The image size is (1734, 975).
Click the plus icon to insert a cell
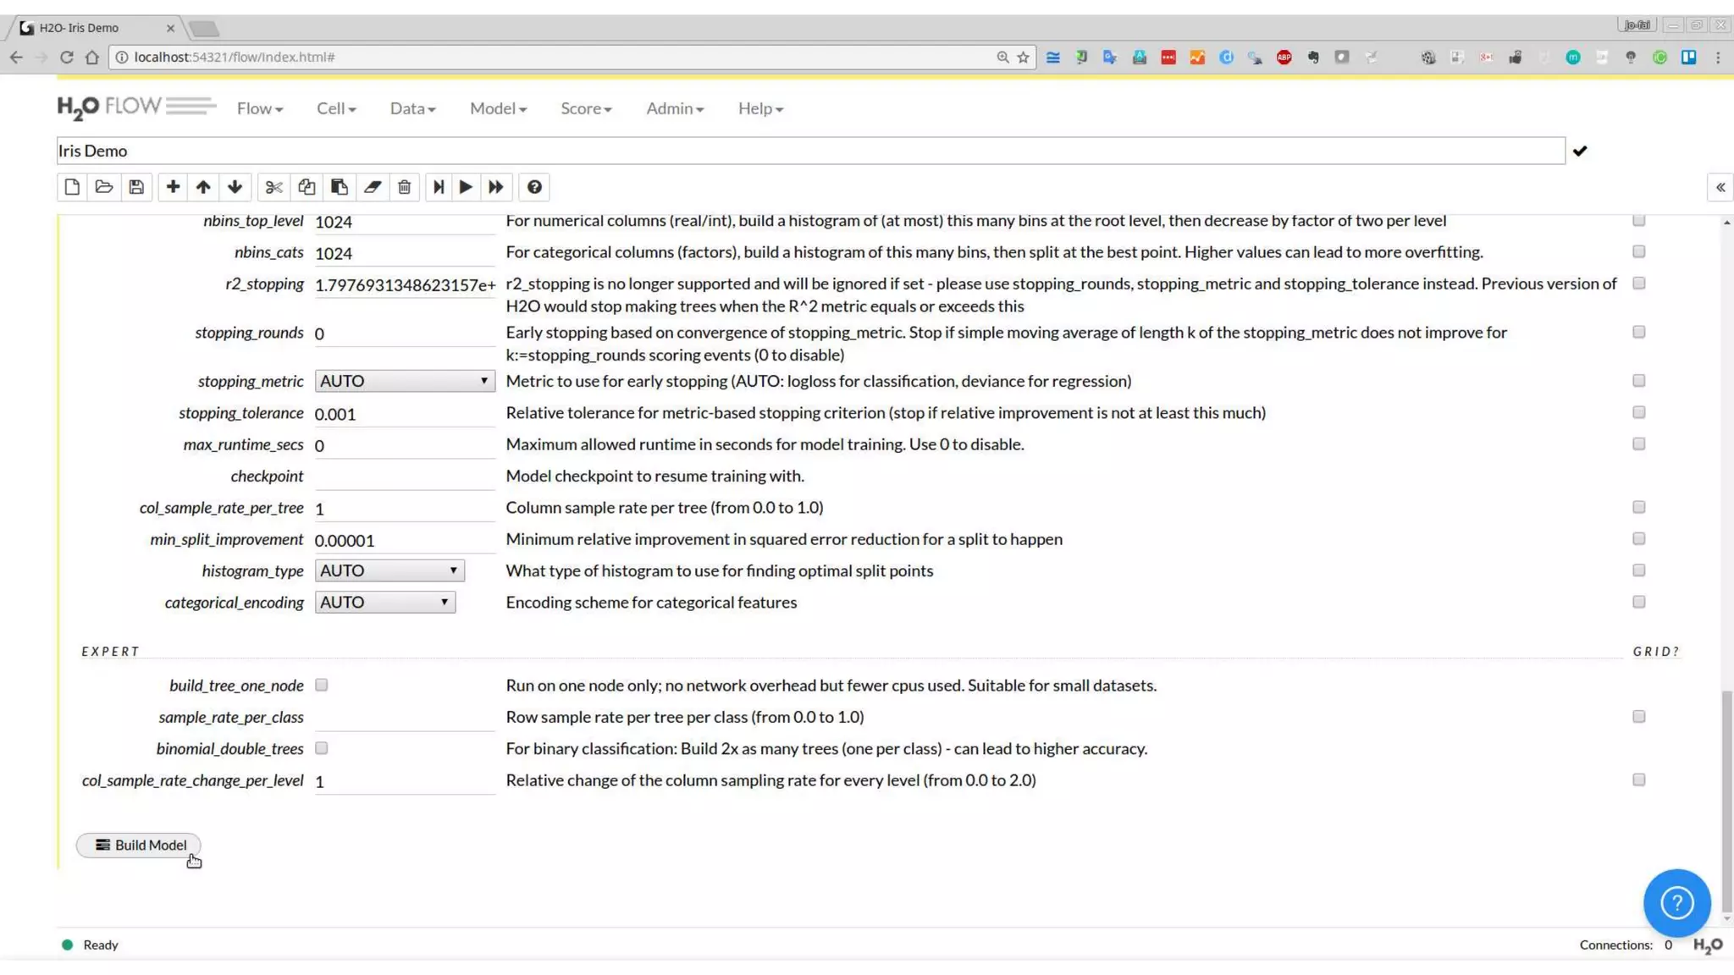pos(173,187)
